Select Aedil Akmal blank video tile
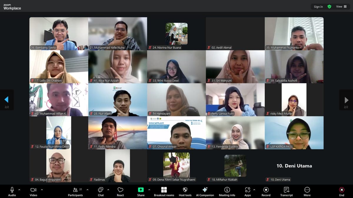 click(235, 33)
